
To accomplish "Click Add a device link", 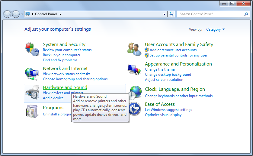I will coord(53,98).
